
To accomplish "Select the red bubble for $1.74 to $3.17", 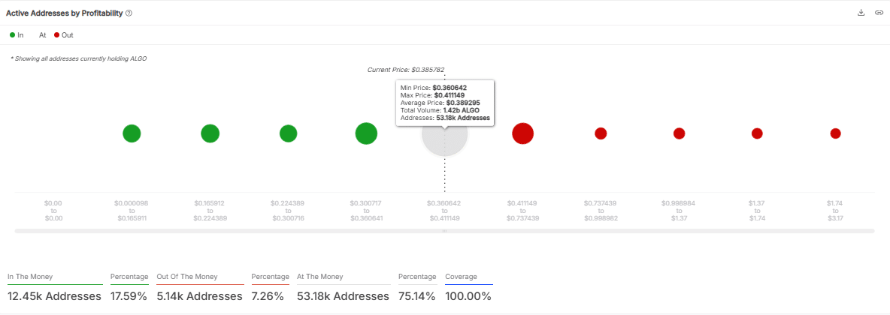I will (x=835, y=133).
